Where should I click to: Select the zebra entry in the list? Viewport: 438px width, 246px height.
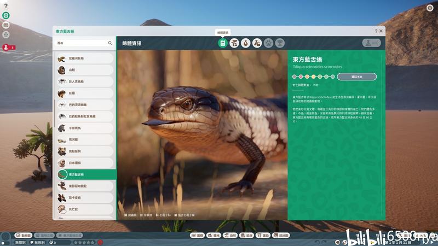coord(85,128)
